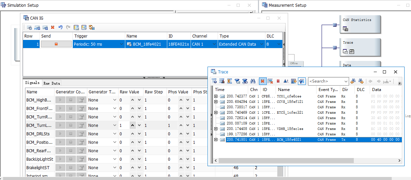Click the Dir column header in Trace

click(347, 90)
